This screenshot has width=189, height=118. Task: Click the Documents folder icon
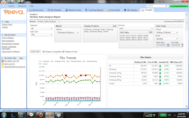pyautogui.click(x=108, y=10)
